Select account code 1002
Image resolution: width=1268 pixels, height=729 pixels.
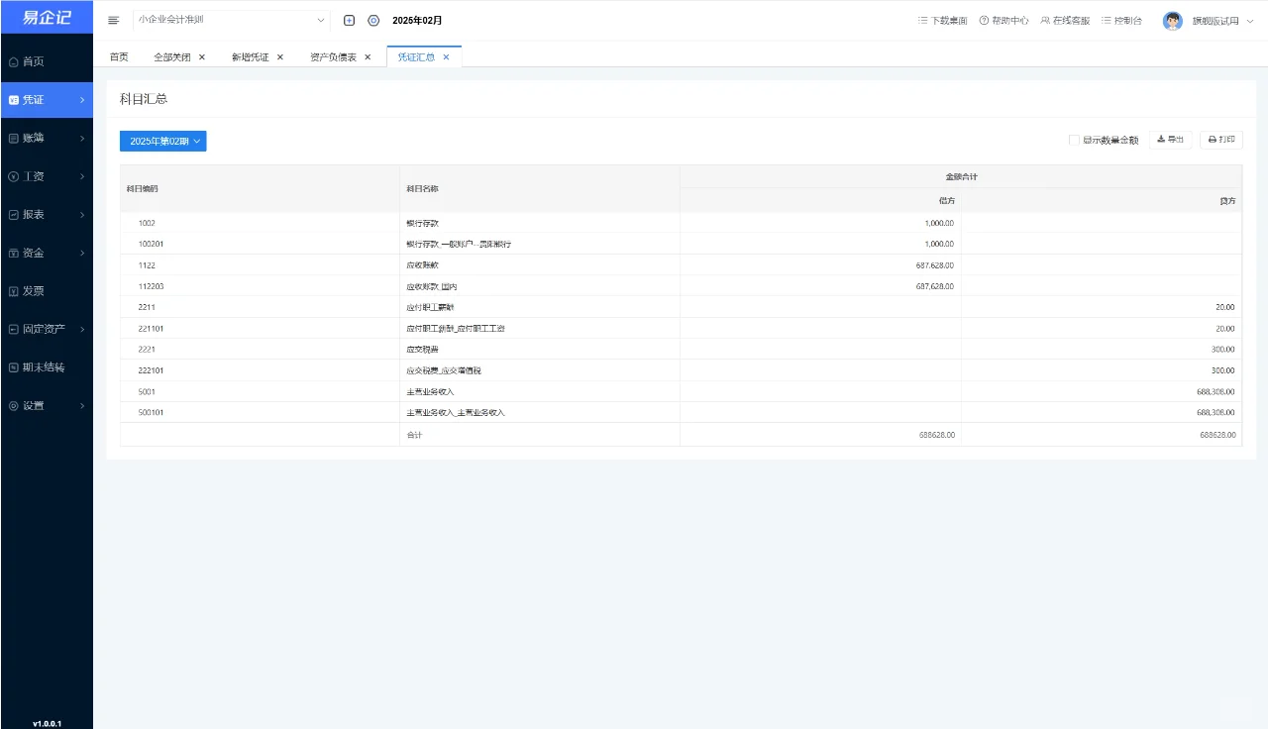(x=147, y=223)
